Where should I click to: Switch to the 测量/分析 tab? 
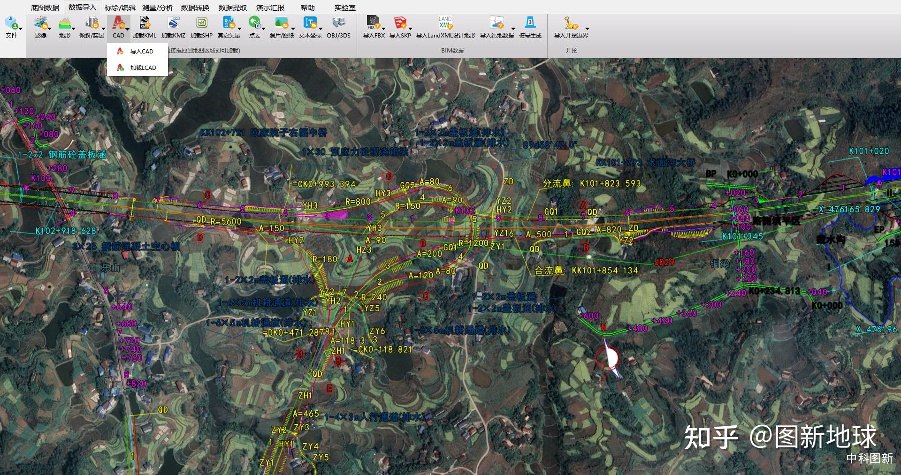(157, 8)
